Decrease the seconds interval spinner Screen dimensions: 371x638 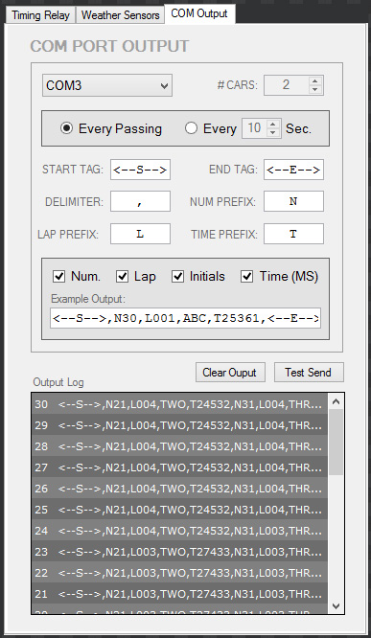[x=273, y=132]
